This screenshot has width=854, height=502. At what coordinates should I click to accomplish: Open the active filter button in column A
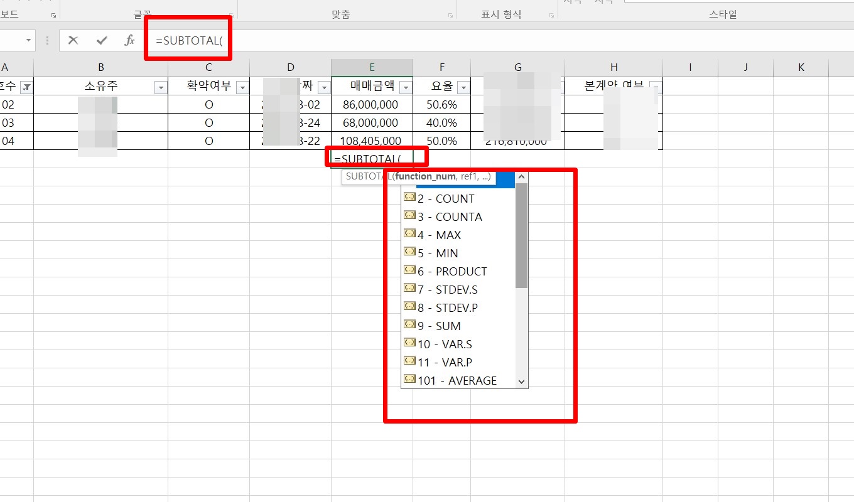pos(26,87)
